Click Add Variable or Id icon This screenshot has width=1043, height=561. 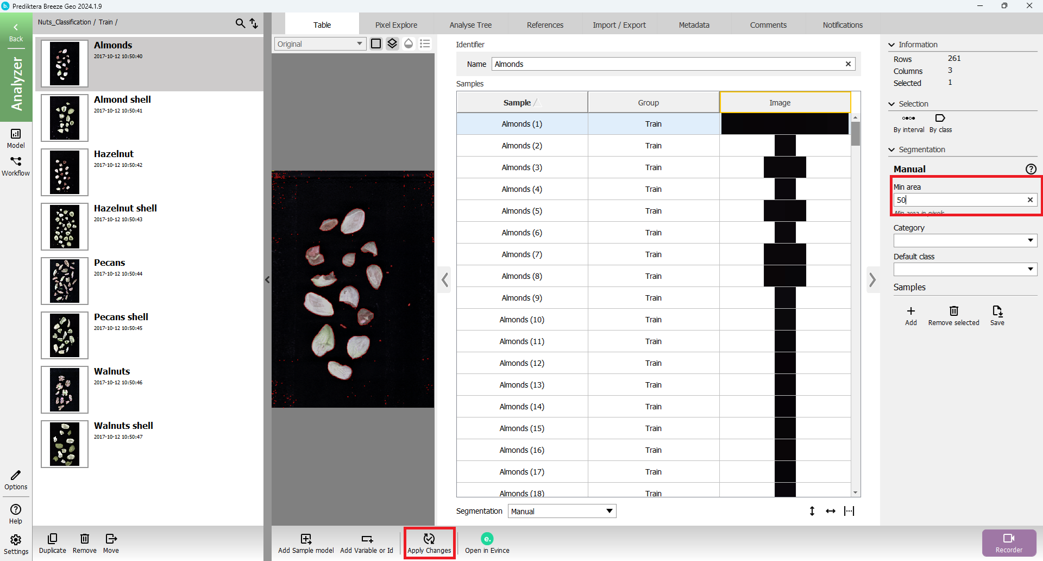click(x=367, y=539)
